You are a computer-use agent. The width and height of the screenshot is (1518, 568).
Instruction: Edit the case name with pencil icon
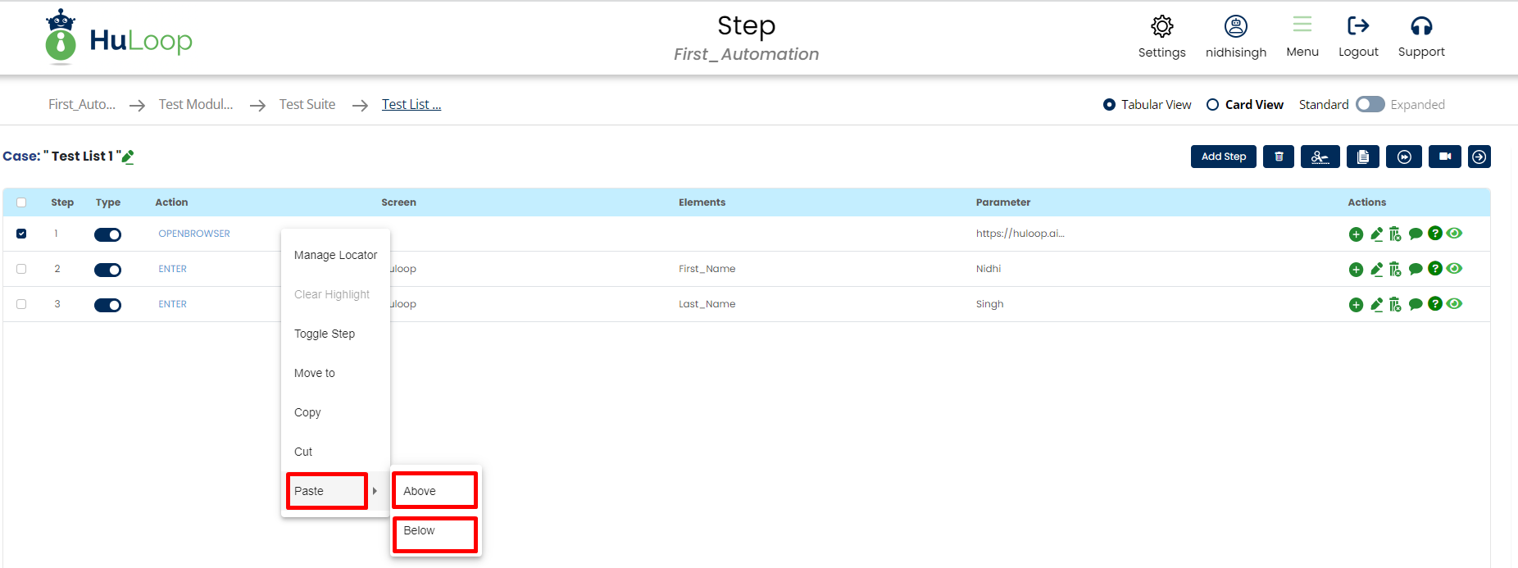128,157
